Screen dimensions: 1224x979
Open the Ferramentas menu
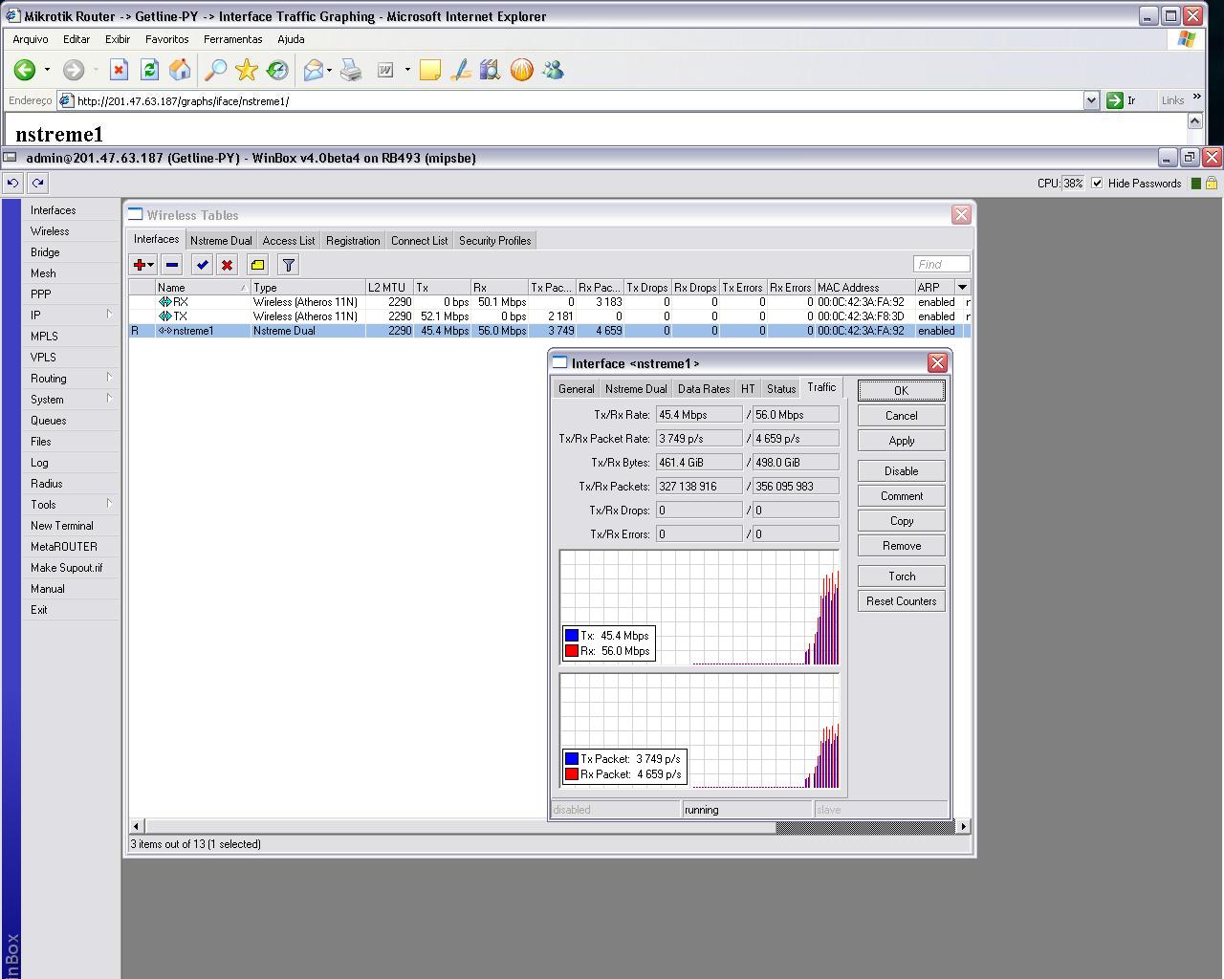coord(233,39)
